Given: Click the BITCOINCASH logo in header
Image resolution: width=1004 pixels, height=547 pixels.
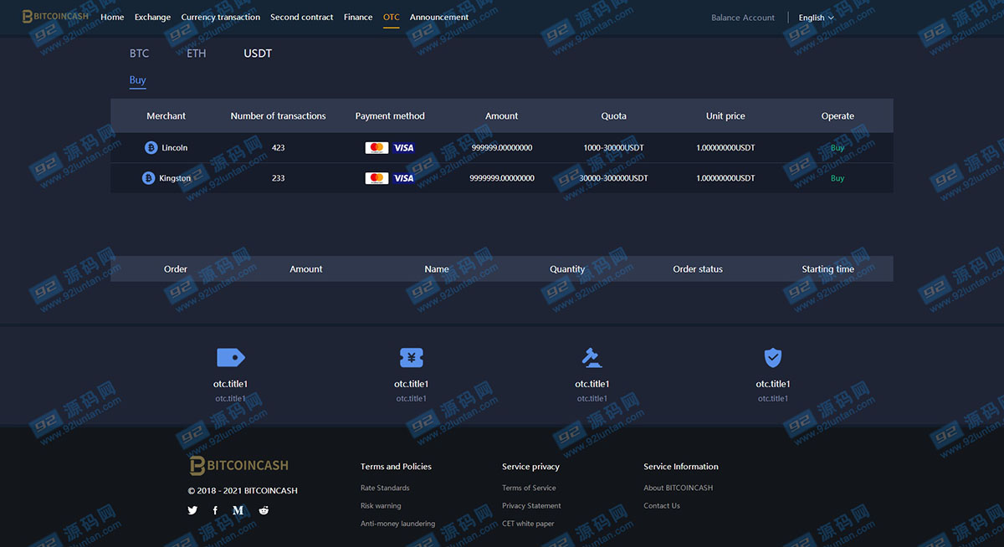Looking at the screenshot, I should (55, 17).
